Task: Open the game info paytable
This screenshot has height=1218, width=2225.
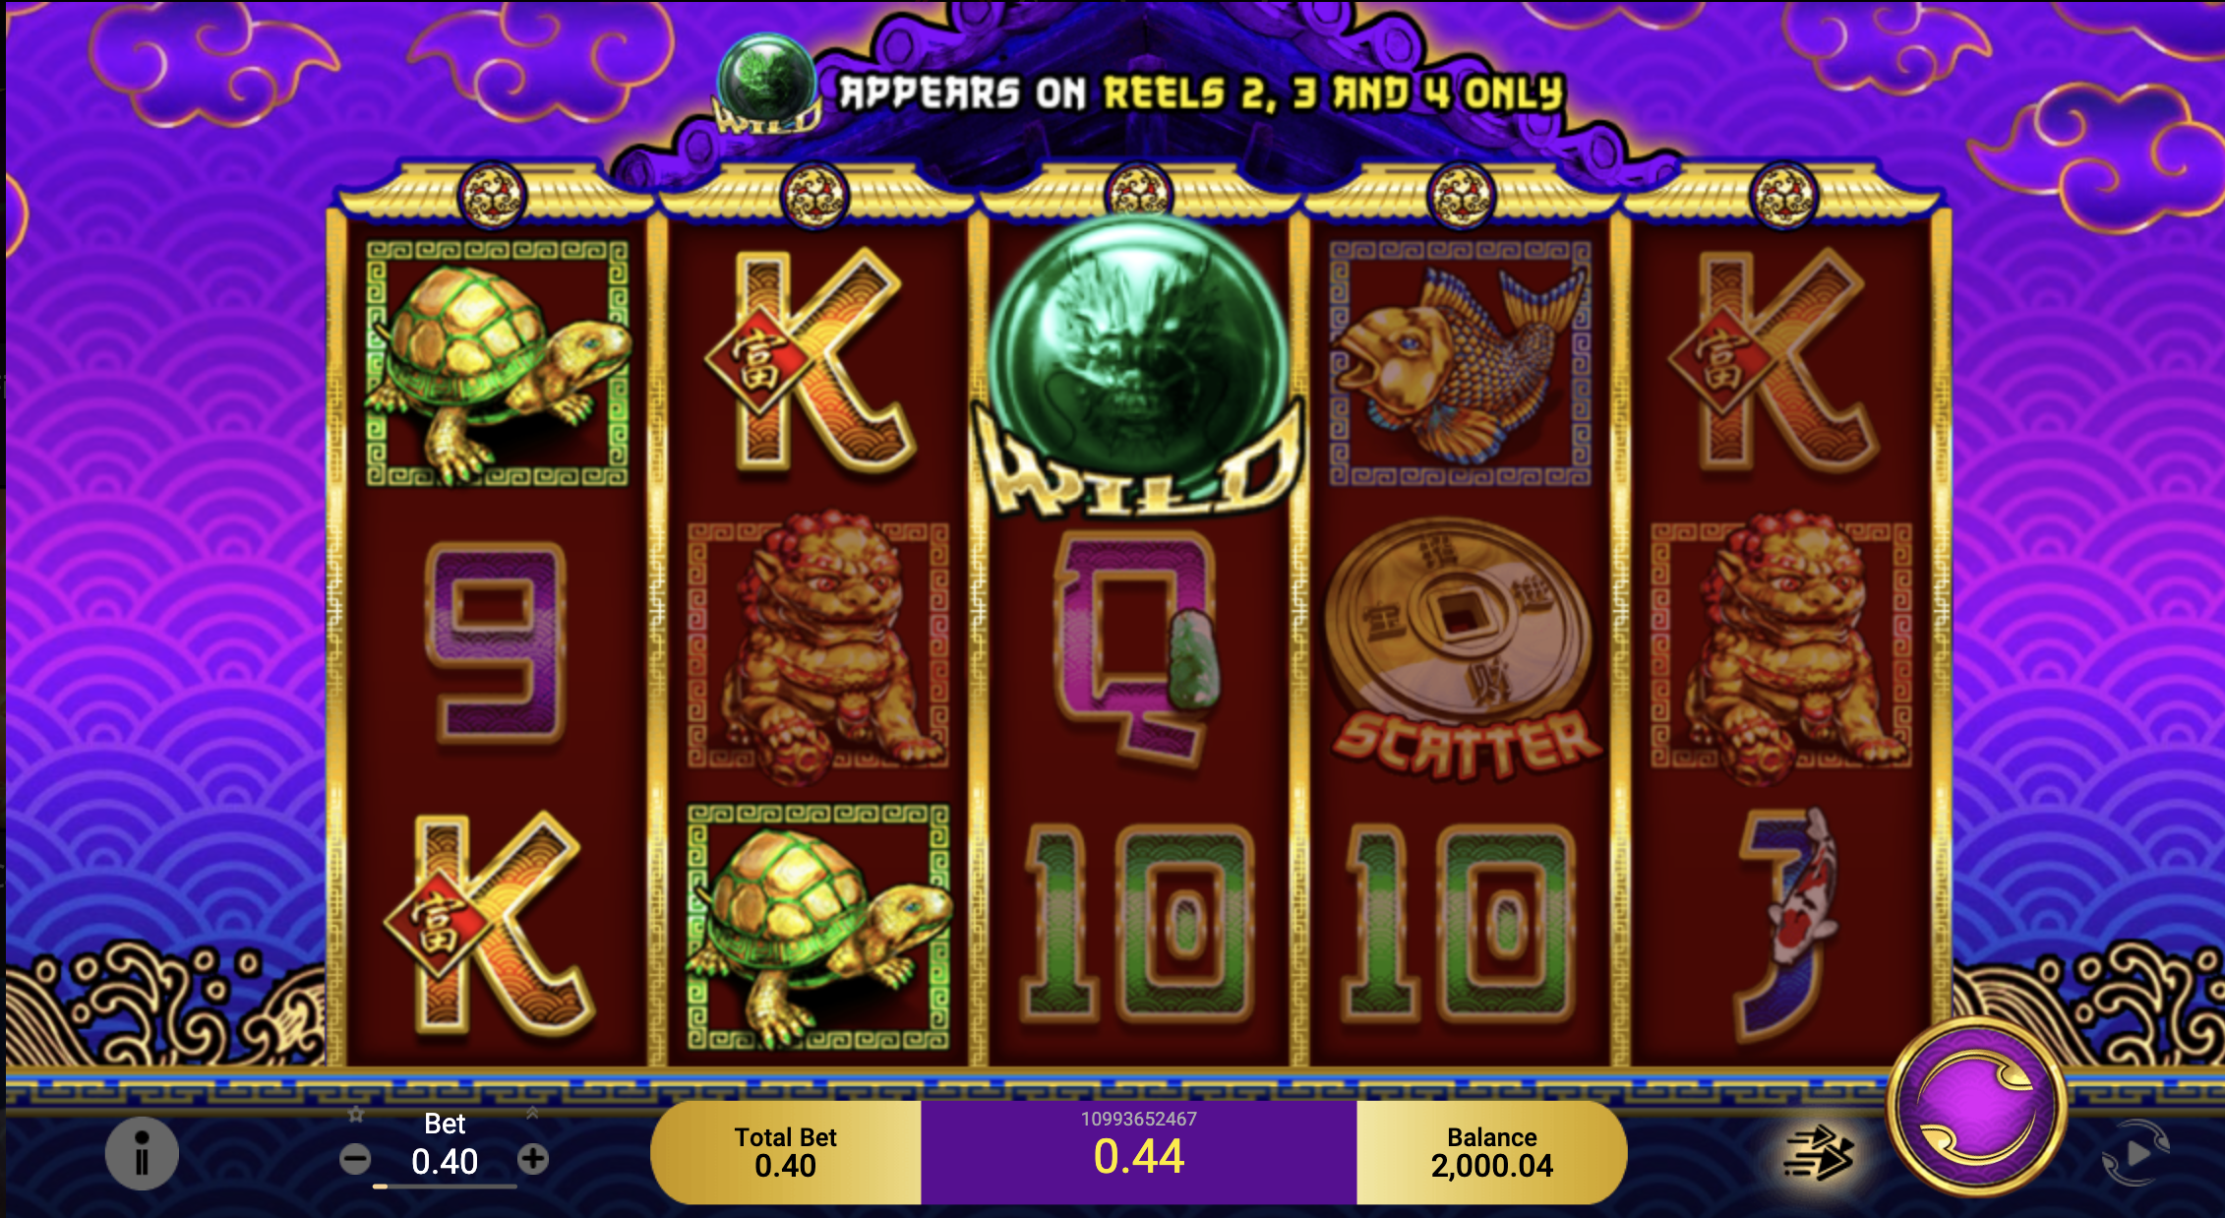Action: tap(142, 1153)
